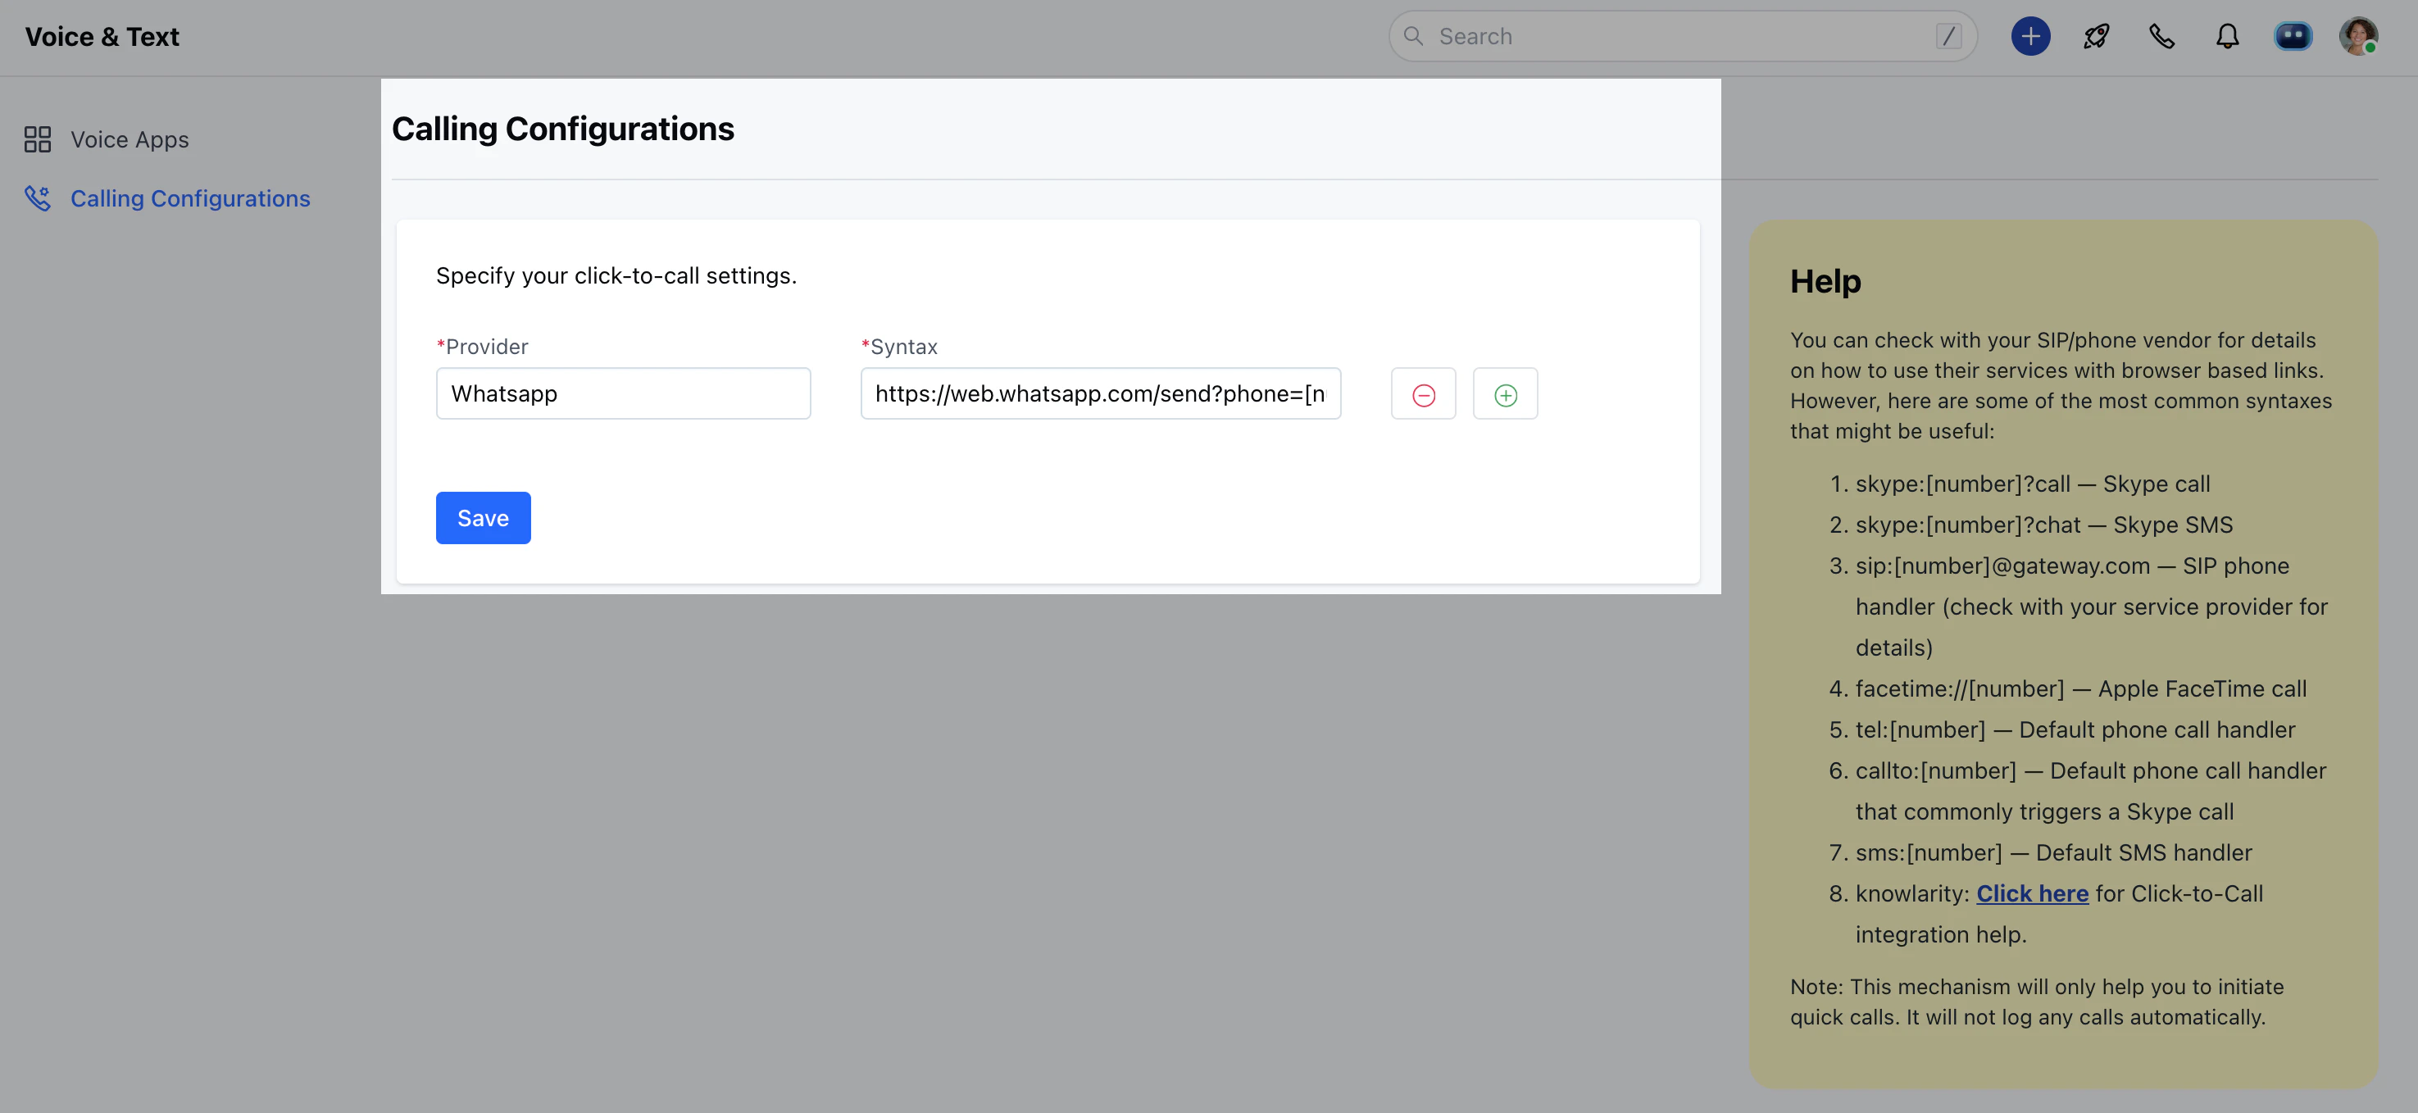
Task: Click the Voice Apps grid icon
Action: (38, 140)
